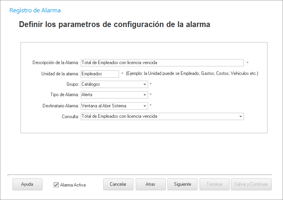This screenshot has height=200, width=283.
Task: Click the Descripción de la Alarma text field
Action: pos(162,63)
